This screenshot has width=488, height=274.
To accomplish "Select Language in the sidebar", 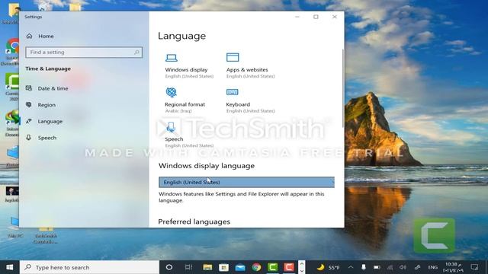I will click(x=44, y=122).
